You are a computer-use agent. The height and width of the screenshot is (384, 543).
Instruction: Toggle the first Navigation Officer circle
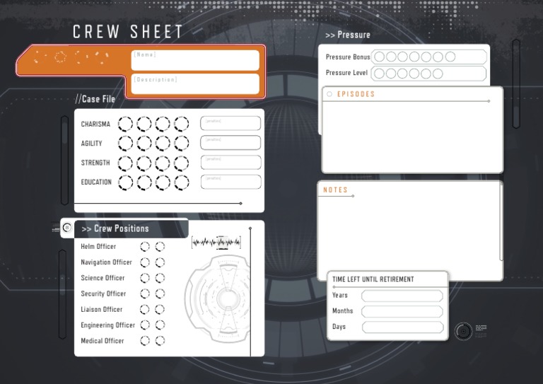click(x=145, y=262)
